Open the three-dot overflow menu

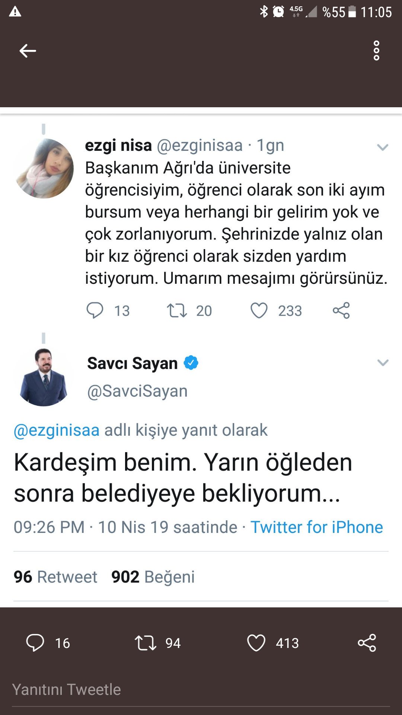[376, 51]
